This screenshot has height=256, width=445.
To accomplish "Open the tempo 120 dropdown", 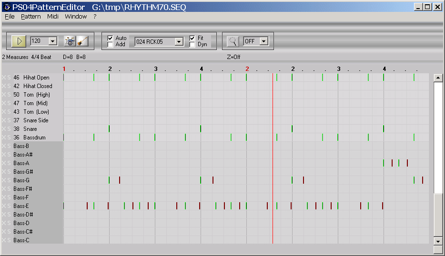I will [x=53, y=41].
